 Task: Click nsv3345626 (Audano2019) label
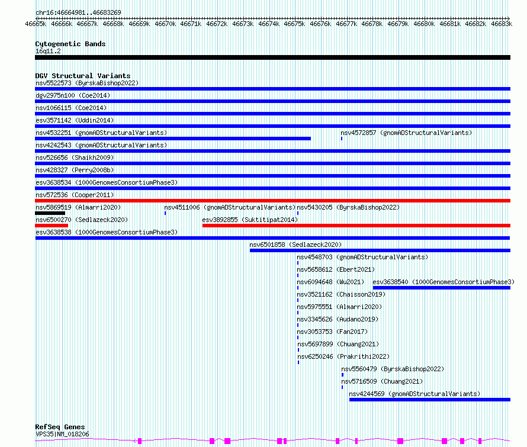(338, 319)
